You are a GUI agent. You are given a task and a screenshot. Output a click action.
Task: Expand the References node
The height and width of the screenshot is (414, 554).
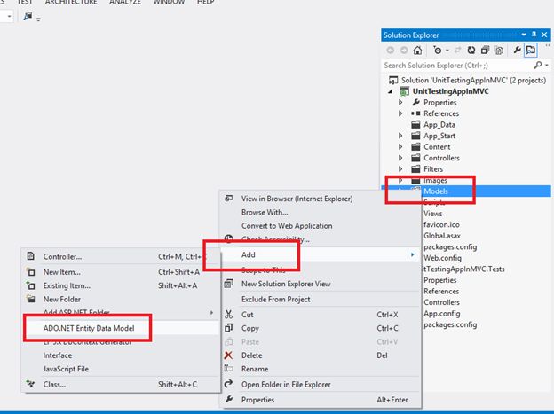click(400, 113)
